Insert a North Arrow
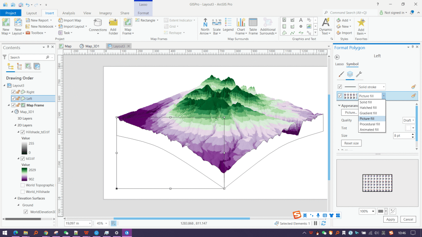The width and height of the screenshot is (422, 237). 205,26
